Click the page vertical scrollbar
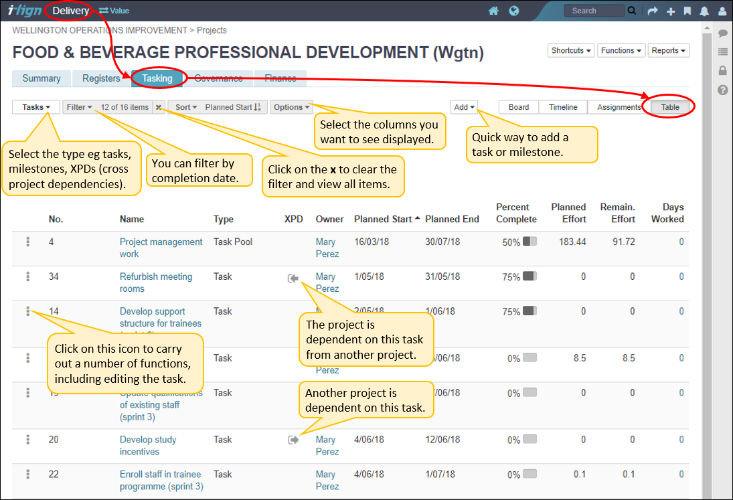The width and height of the screenshot is (733, 500). pyautogui.click(x=707, y=262)
